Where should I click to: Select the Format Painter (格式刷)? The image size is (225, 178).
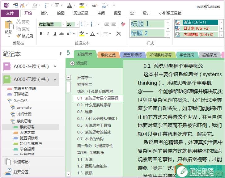coord(25,36)
